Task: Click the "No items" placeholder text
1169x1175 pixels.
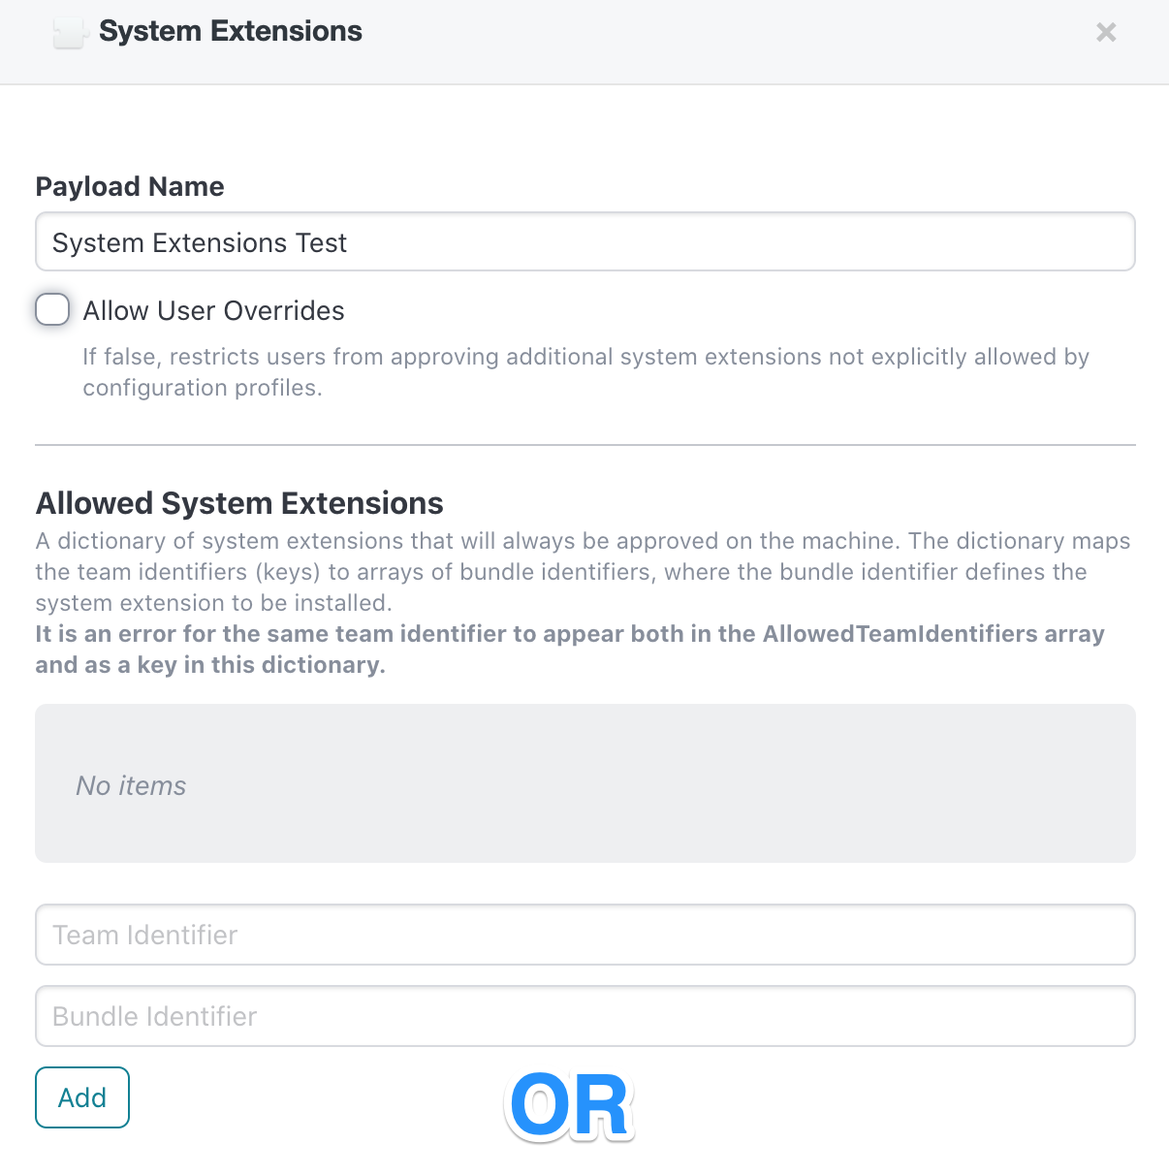Action: [x=131, y=785]
